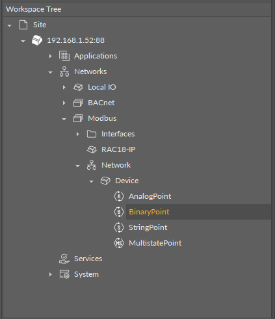Click the controller icon beside 192.168.1.52:88
This screenshot has width=275, height=319.
[x=37, y=40]
